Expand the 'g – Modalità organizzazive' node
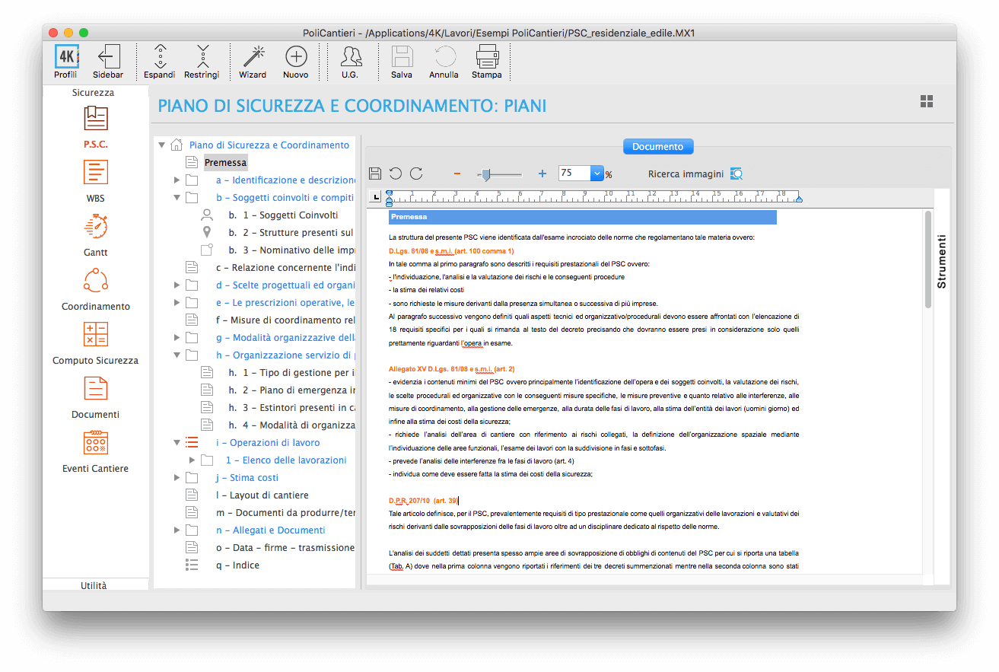 coord(177,338)
